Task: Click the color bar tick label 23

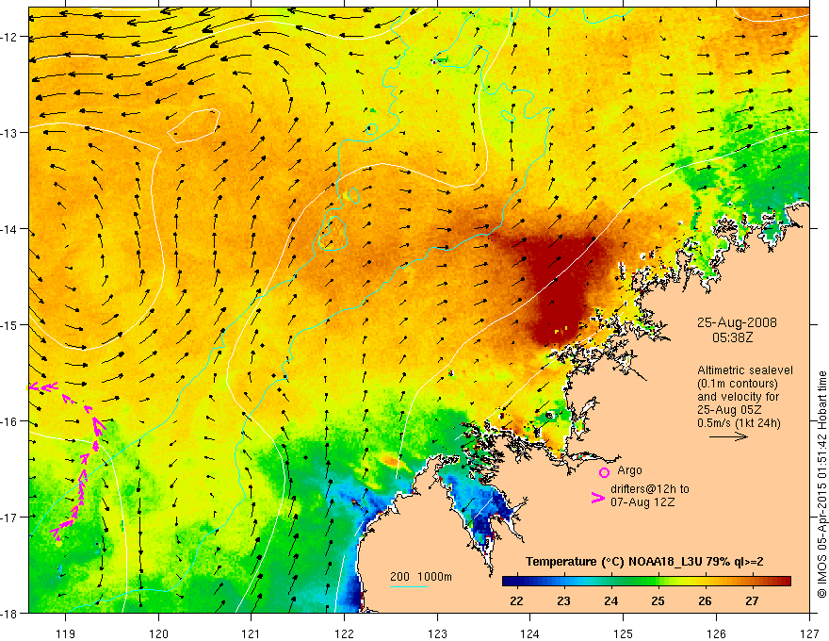Action: pyautogui.click(x=563, y=600)
